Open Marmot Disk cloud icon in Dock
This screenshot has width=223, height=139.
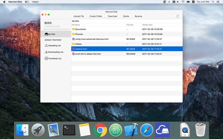tap(163, 130)
